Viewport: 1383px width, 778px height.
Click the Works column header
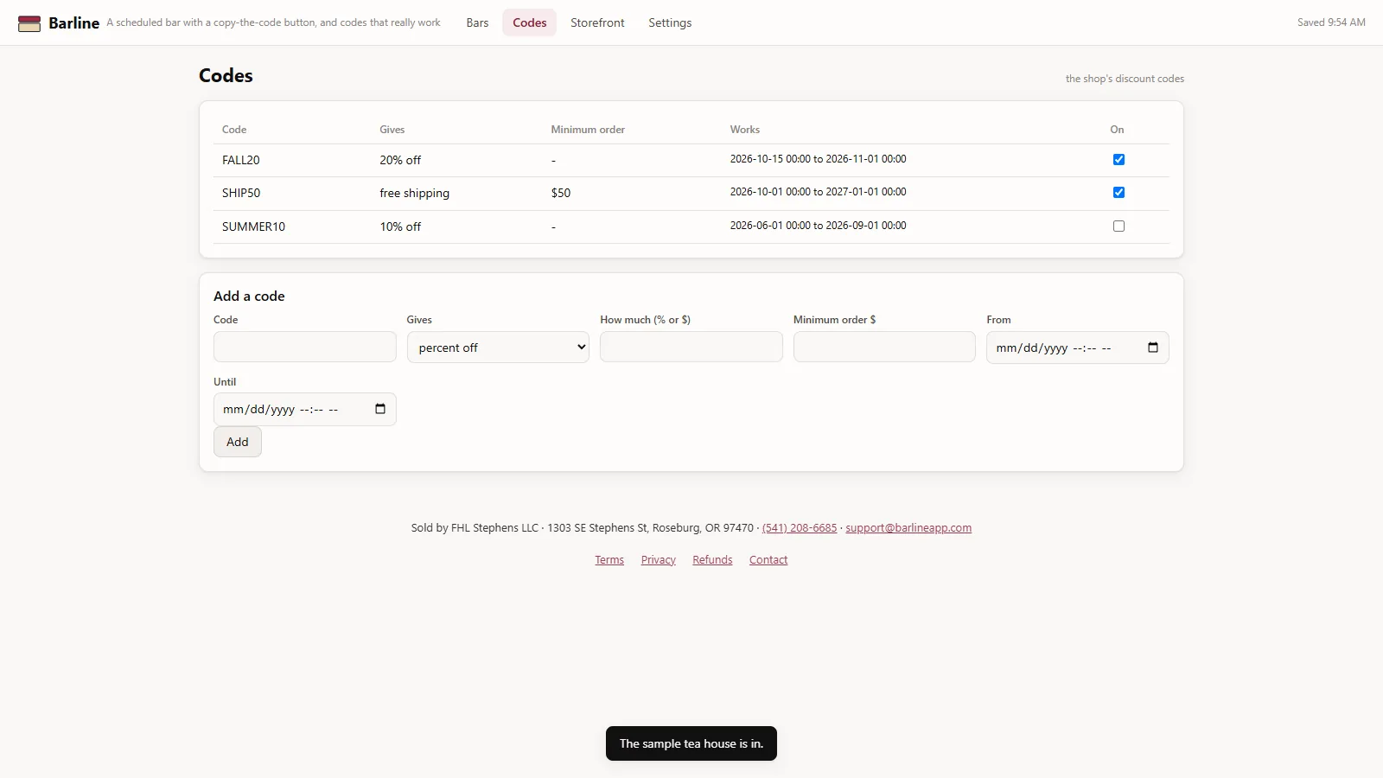point(745,130)
